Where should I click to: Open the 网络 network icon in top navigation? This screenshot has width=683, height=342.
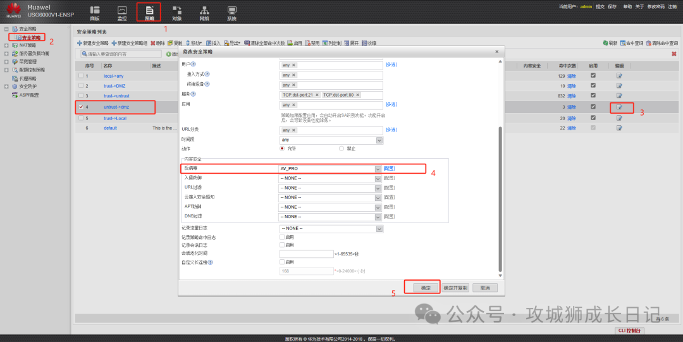click(204, 12)
